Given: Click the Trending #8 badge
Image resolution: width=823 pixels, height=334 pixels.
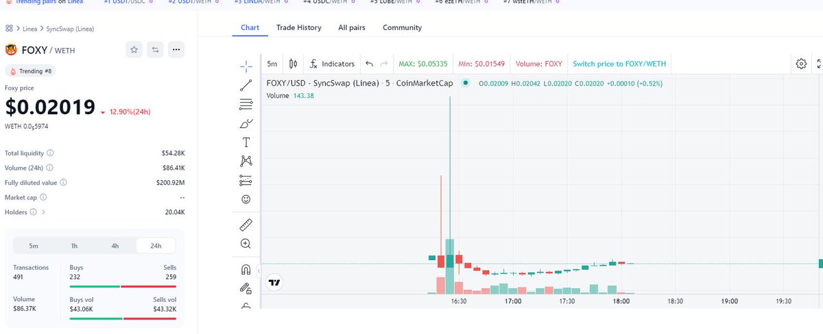Looking at the screenshot, I should click(x=31, y=71).
